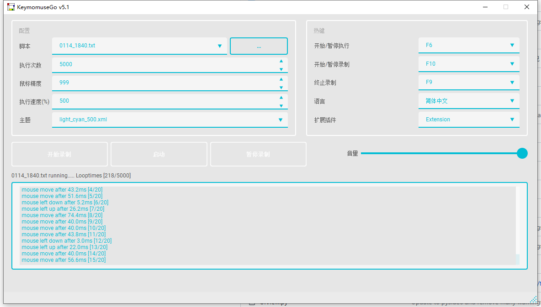Click the window resize grip icon

point(533,300)
